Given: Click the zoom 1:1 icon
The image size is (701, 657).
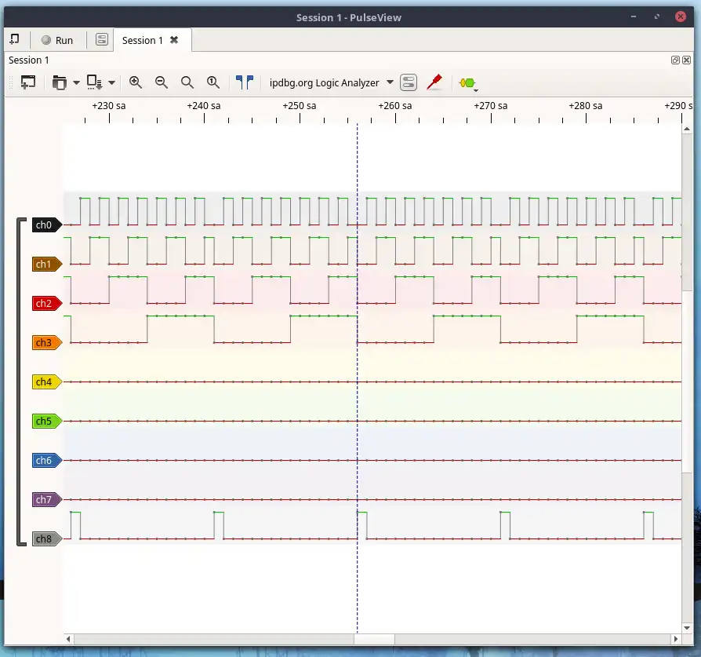Looking at the screenshot, I should [212, 82].
